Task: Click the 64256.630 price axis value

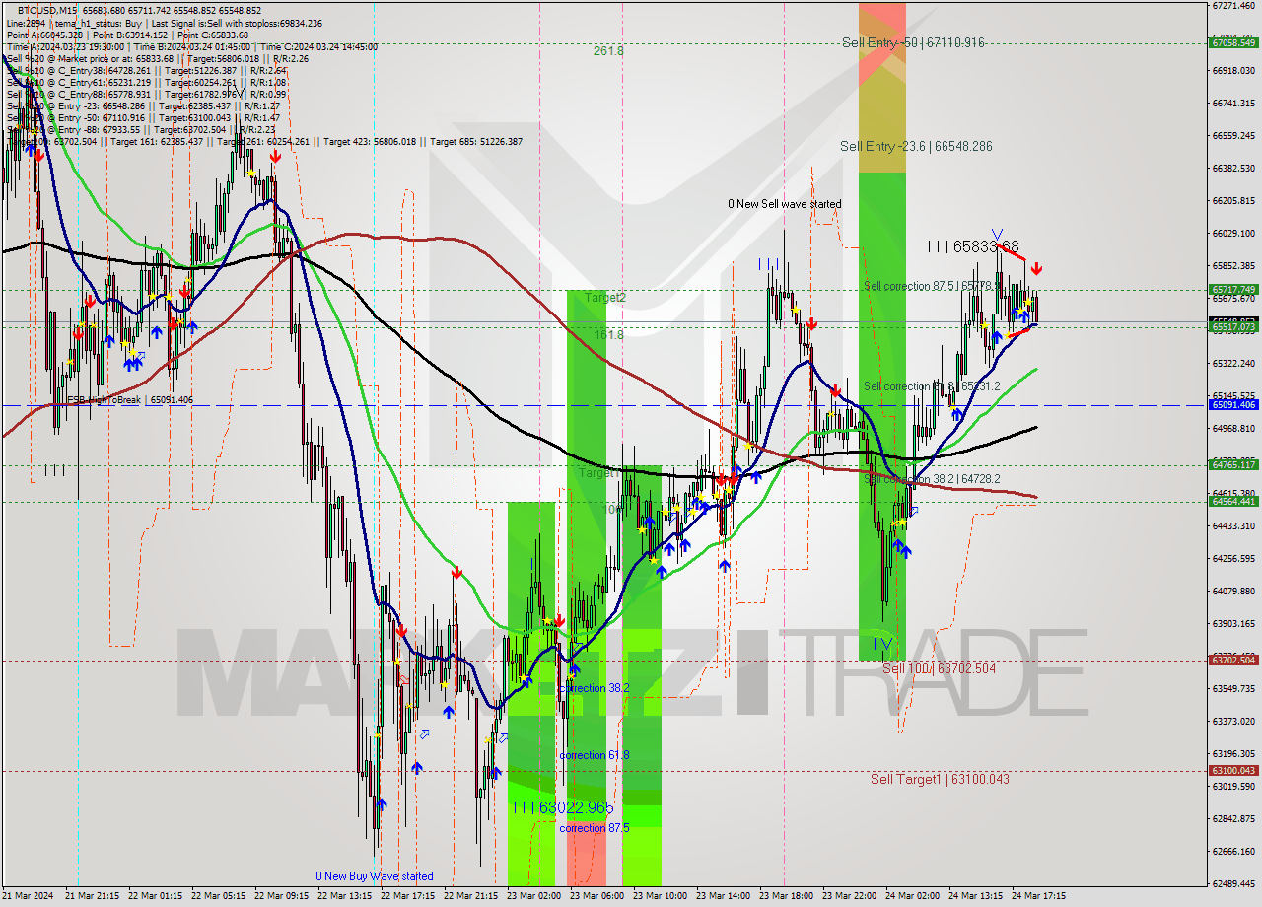Action: (x=1232, y=559)
